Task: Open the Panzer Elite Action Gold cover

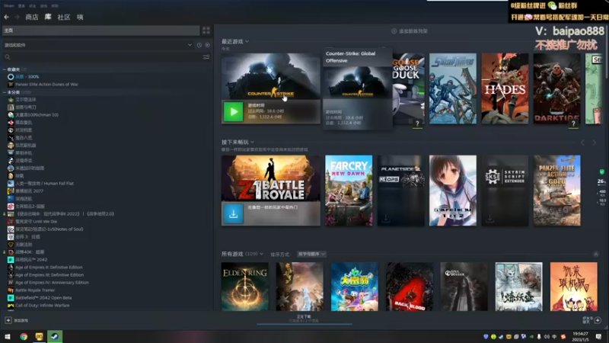Action: click(x=557, y=191)
